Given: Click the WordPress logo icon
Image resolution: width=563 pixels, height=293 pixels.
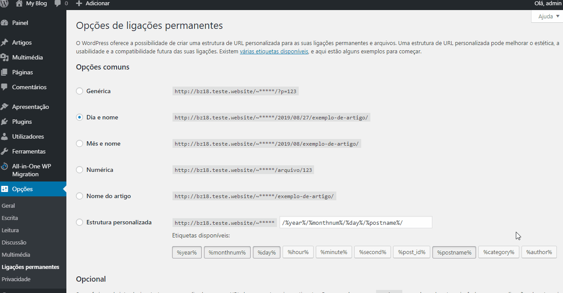Looking at the screenshot, I should (x=4, y=3).
